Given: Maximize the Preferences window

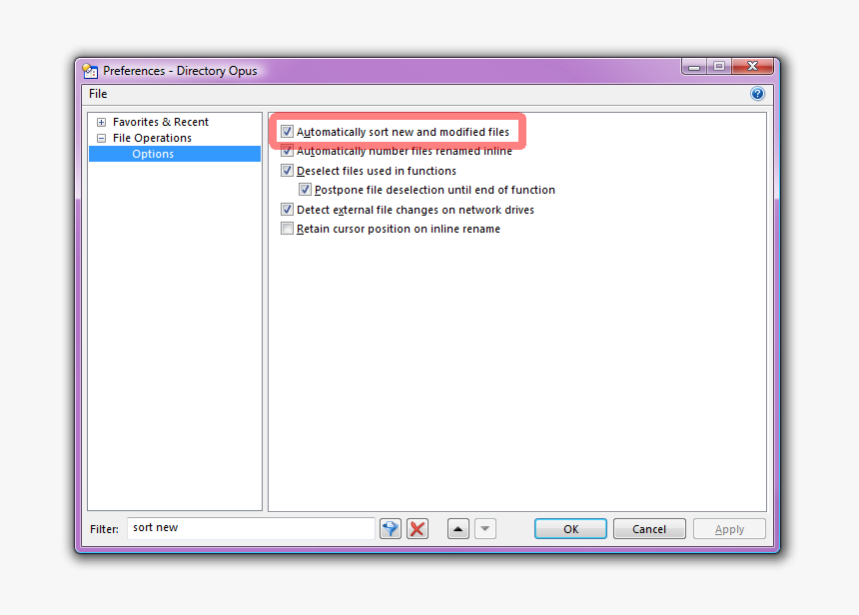Looking at the screenshot, I should click(719, 67).
